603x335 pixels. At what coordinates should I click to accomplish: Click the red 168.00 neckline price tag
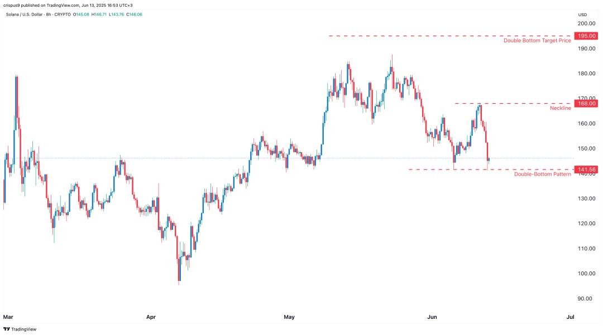point(586,104)
